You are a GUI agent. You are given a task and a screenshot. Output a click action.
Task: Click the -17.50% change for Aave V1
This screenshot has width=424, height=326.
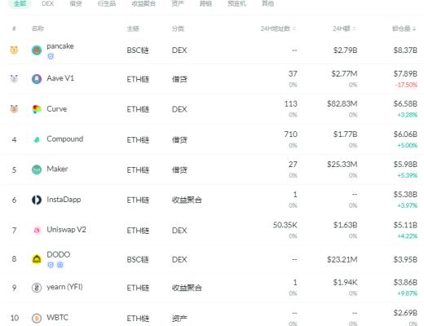pyautogui.click(x=406, y=85)
